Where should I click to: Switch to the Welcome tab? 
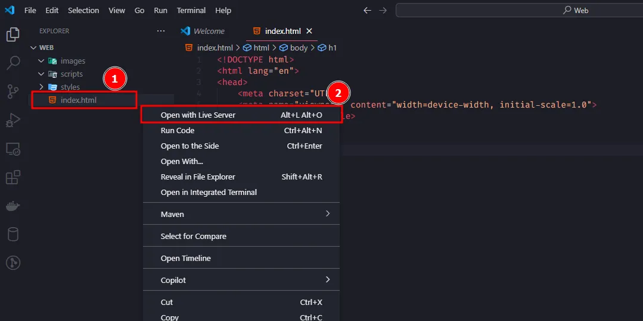click(x=209, y=31)
